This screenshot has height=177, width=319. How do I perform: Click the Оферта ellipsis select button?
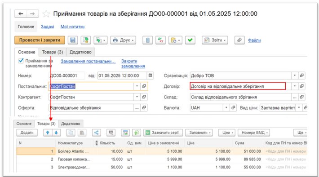point(137,108)
